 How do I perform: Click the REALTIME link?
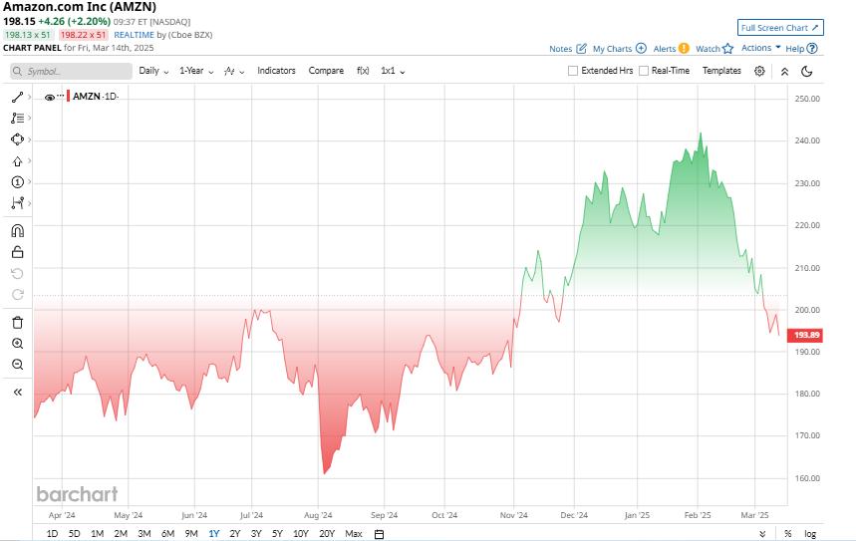pyautogui.click(x=134, y=35)
